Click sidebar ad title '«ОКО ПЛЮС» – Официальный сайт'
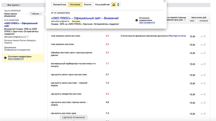 point(21,25)
